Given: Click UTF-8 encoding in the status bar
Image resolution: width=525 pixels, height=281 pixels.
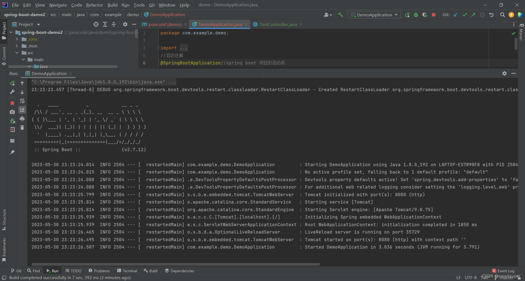Looking at the screenshot, I should click(471, 277).
